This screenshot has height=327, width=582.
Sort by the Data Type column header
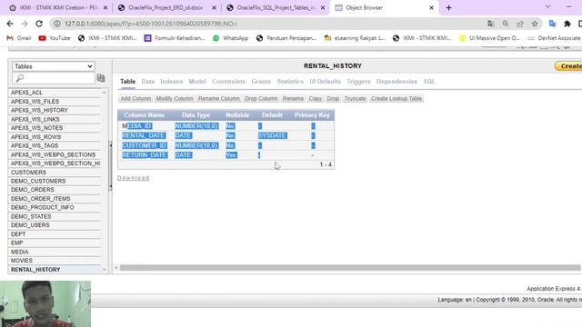coord(196,115)
